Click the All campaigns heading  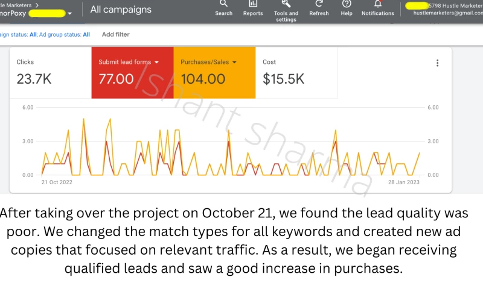(121, 10)
